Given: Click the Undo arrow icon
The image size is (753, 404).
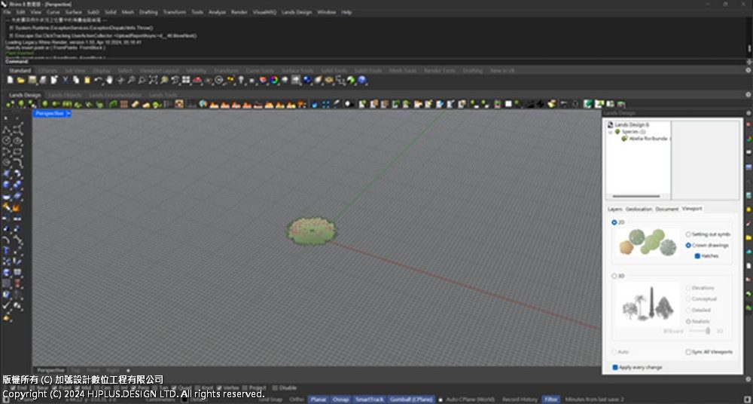Looking at the screenshot, I should pos(98,81).
